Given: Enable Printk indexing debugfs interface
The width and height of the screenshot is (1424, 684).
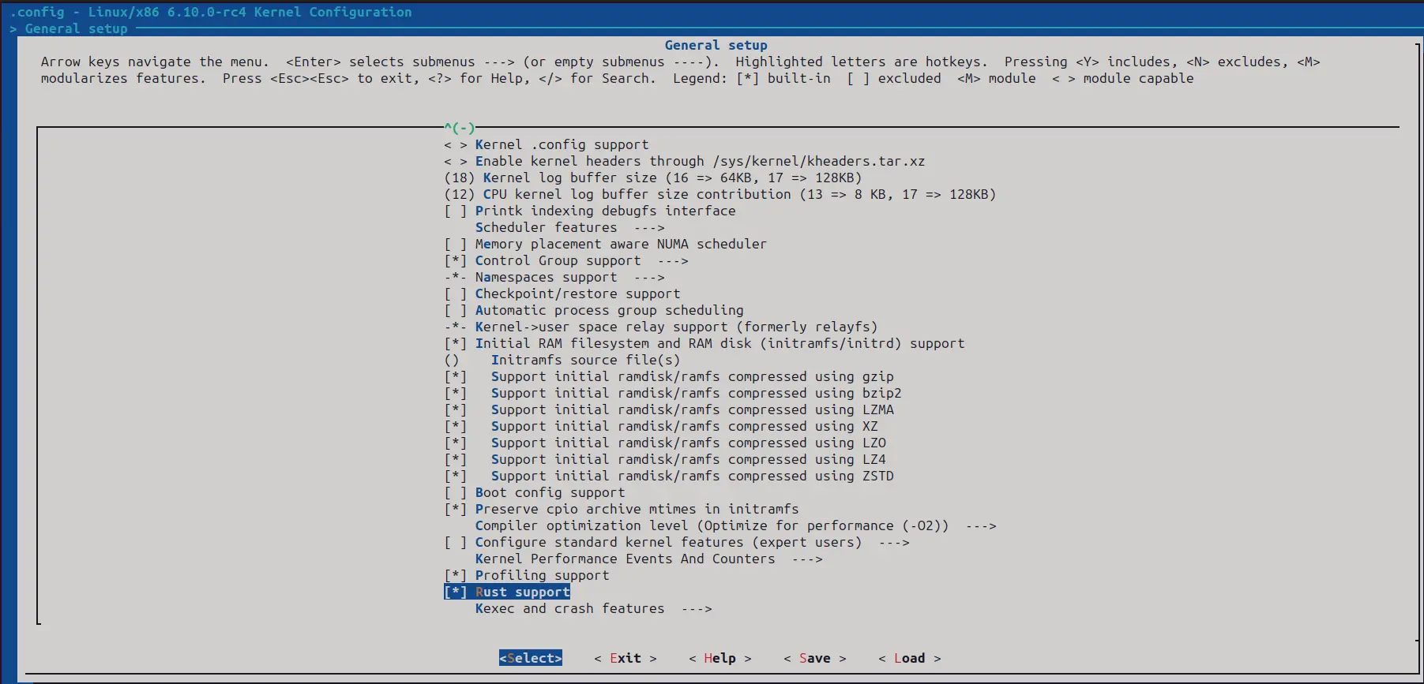Looking at the screenshot, I should click(590, 211).
